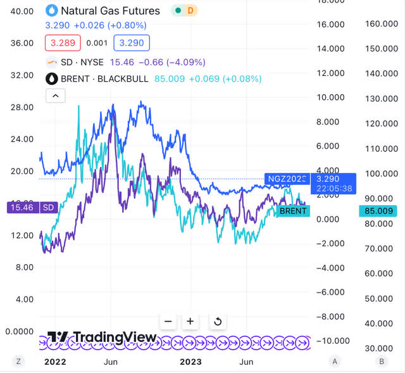Click the teal 85.009 price tag
Image resolution: width=405 pixels, height=373 pixels.
tap(378, 211)
